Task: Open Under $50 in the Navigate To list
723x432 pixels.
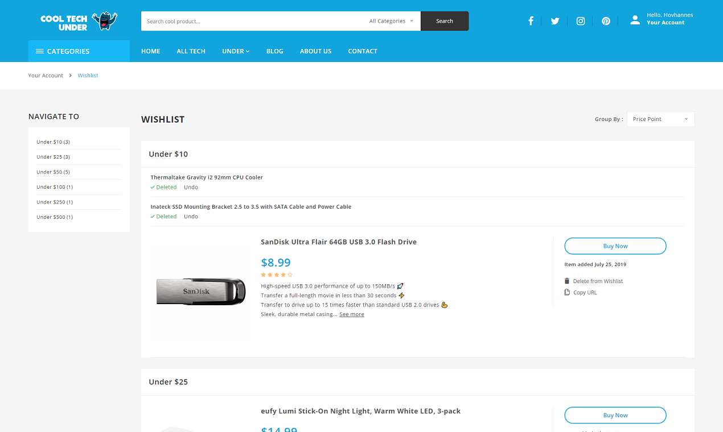Action: click(53, 172)
